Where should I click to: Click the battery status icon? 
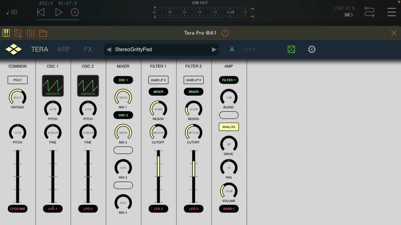click(349, 15)
